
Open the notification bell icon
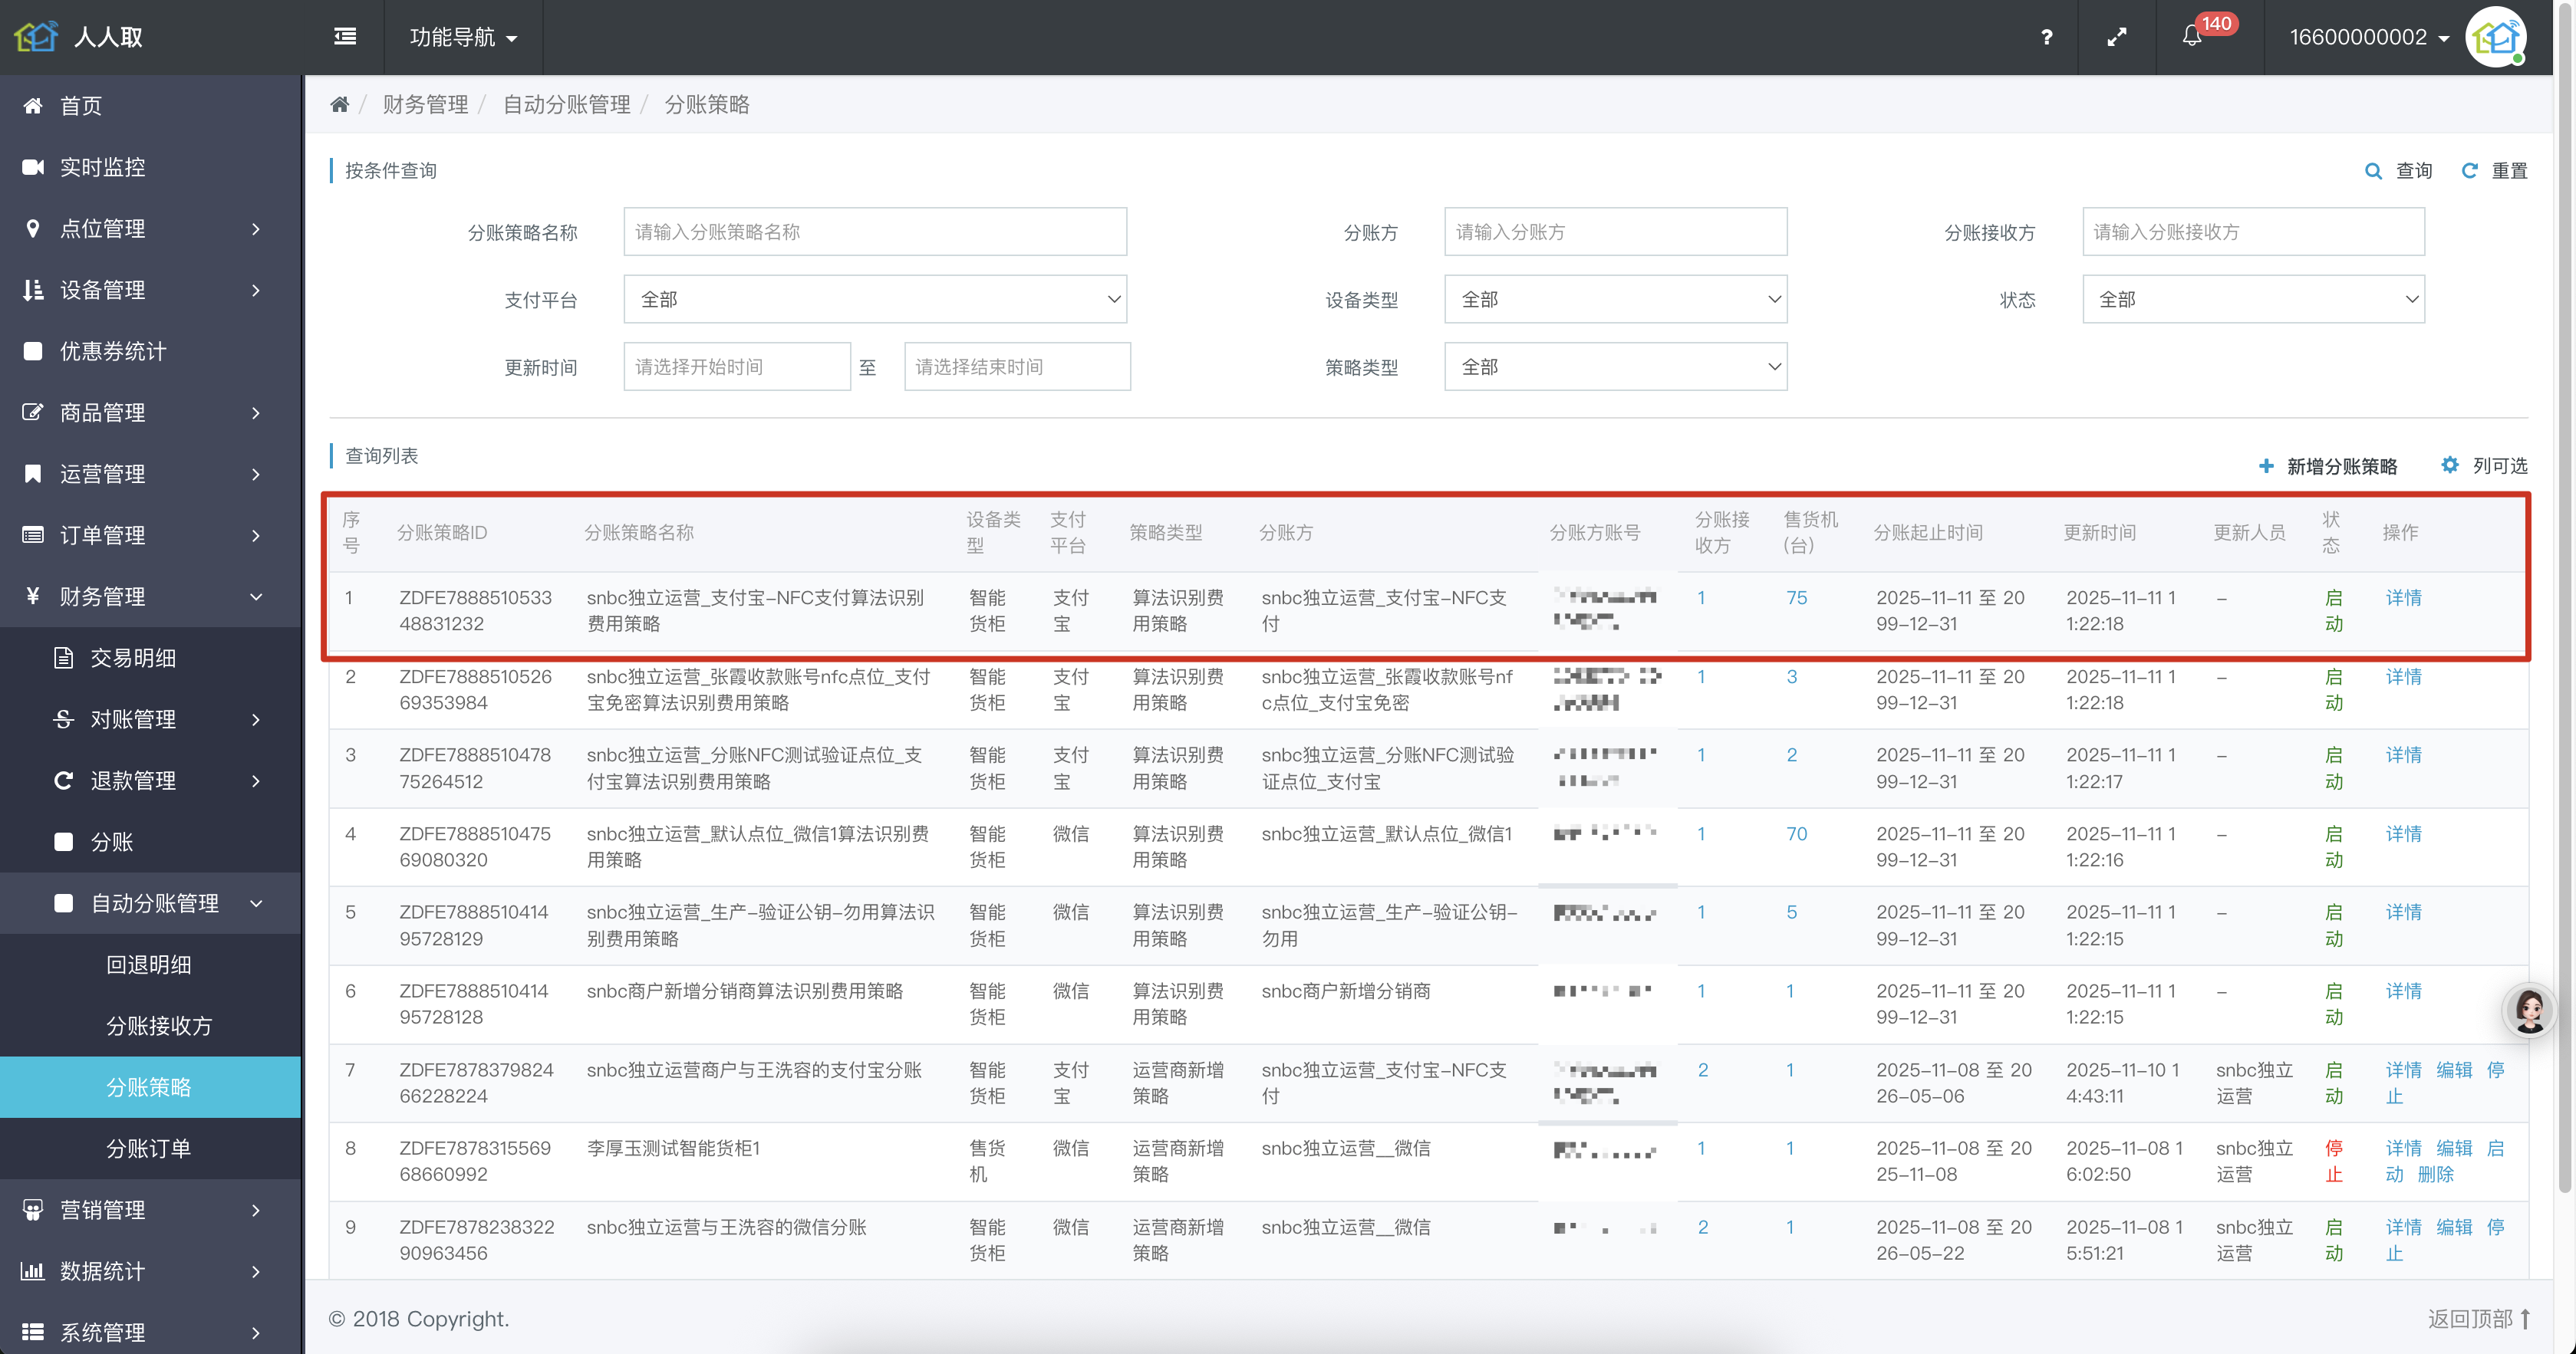point(2191,37)
